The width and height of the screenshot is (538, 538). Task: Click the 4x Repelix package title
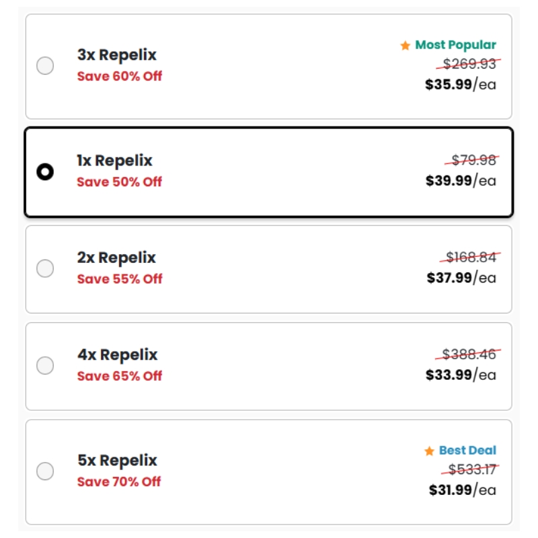[x=117, y=354]
